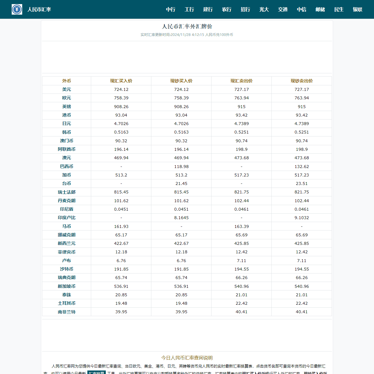
Task: Open the 银联 rates page
Action: 358,9
